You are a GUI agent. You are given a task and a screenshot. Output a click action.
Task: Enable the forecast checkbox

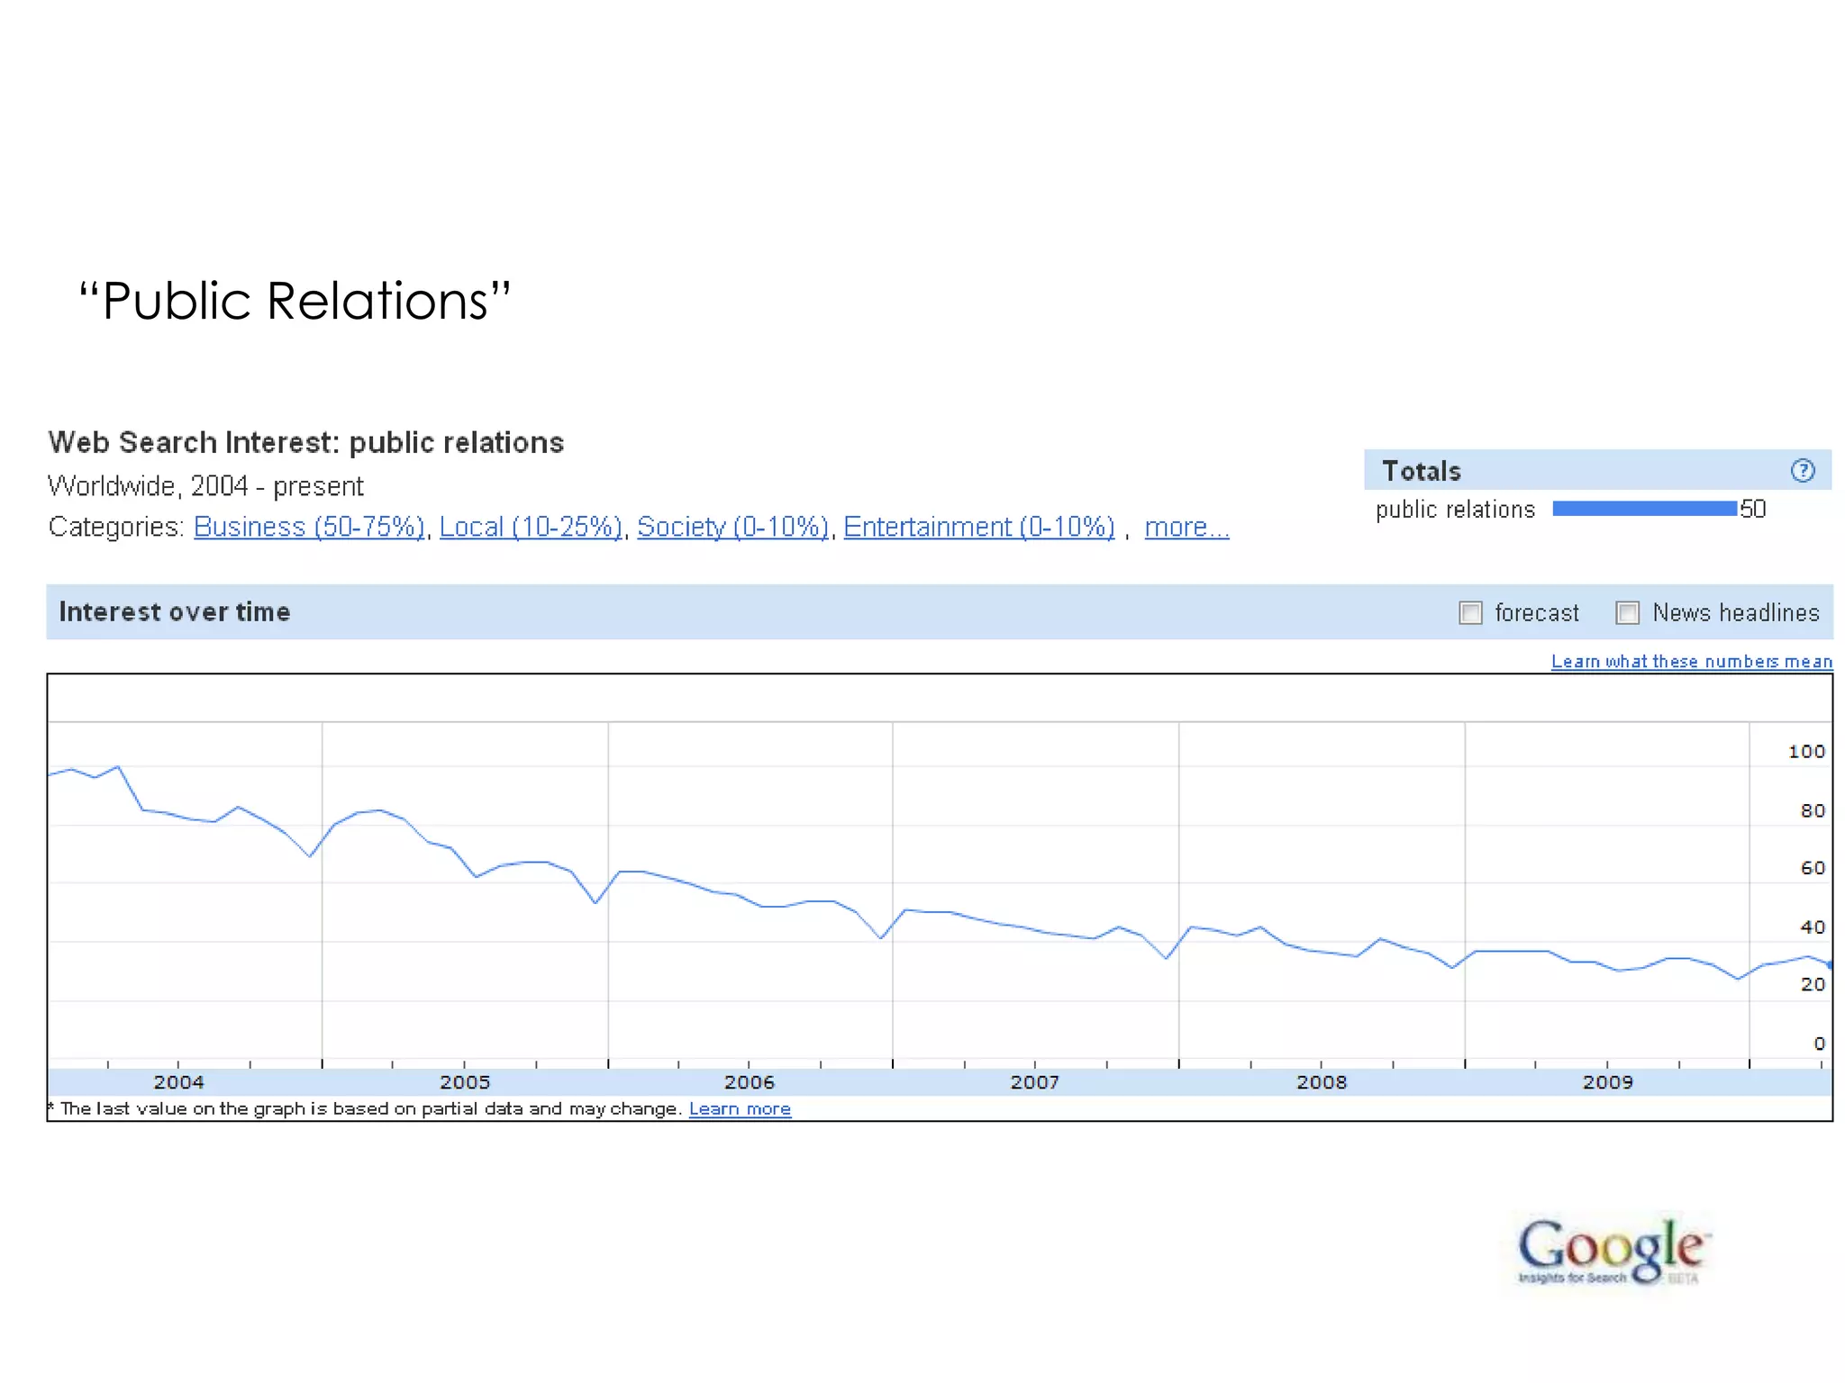(x=1470, y=613)
